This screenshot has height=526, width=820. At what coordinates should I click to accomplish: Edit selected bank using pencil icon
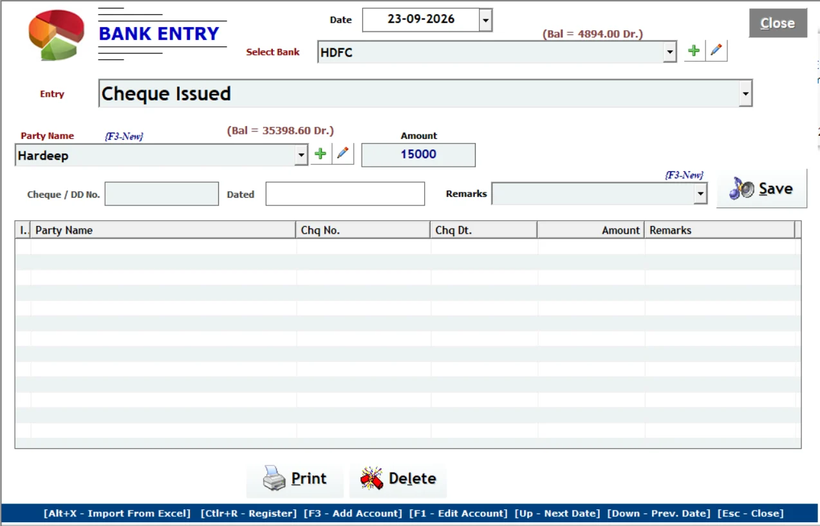pyautogui.click(x=716, y=51)
